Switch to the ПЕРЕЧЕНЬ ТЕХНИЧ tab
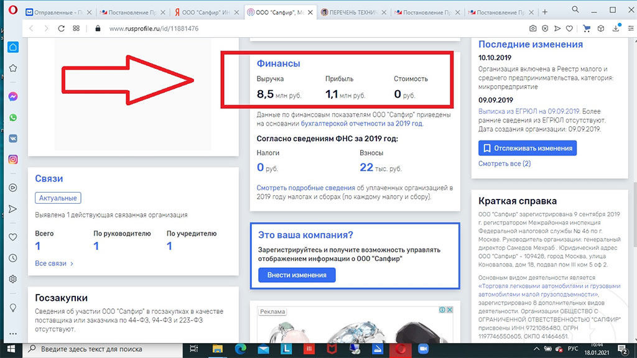The image size is (637, 358). point(352,12)
